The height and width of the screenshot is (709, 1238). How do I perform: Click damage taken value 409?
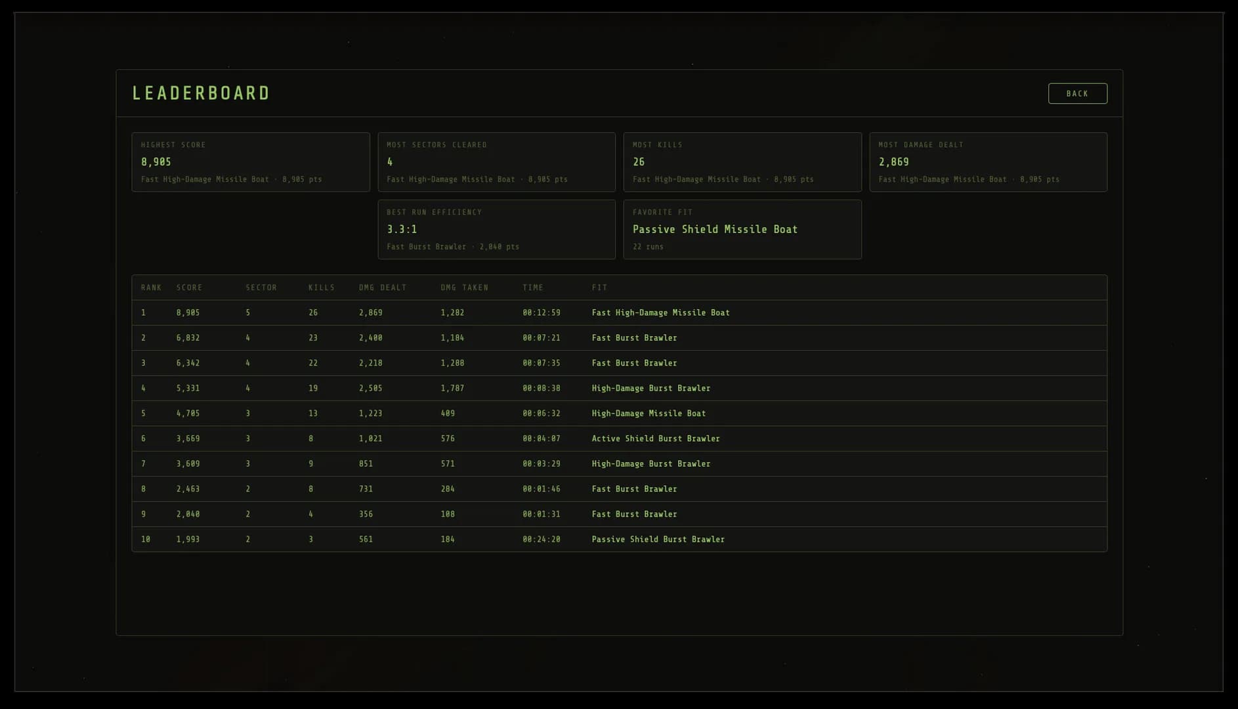(448, 414)
